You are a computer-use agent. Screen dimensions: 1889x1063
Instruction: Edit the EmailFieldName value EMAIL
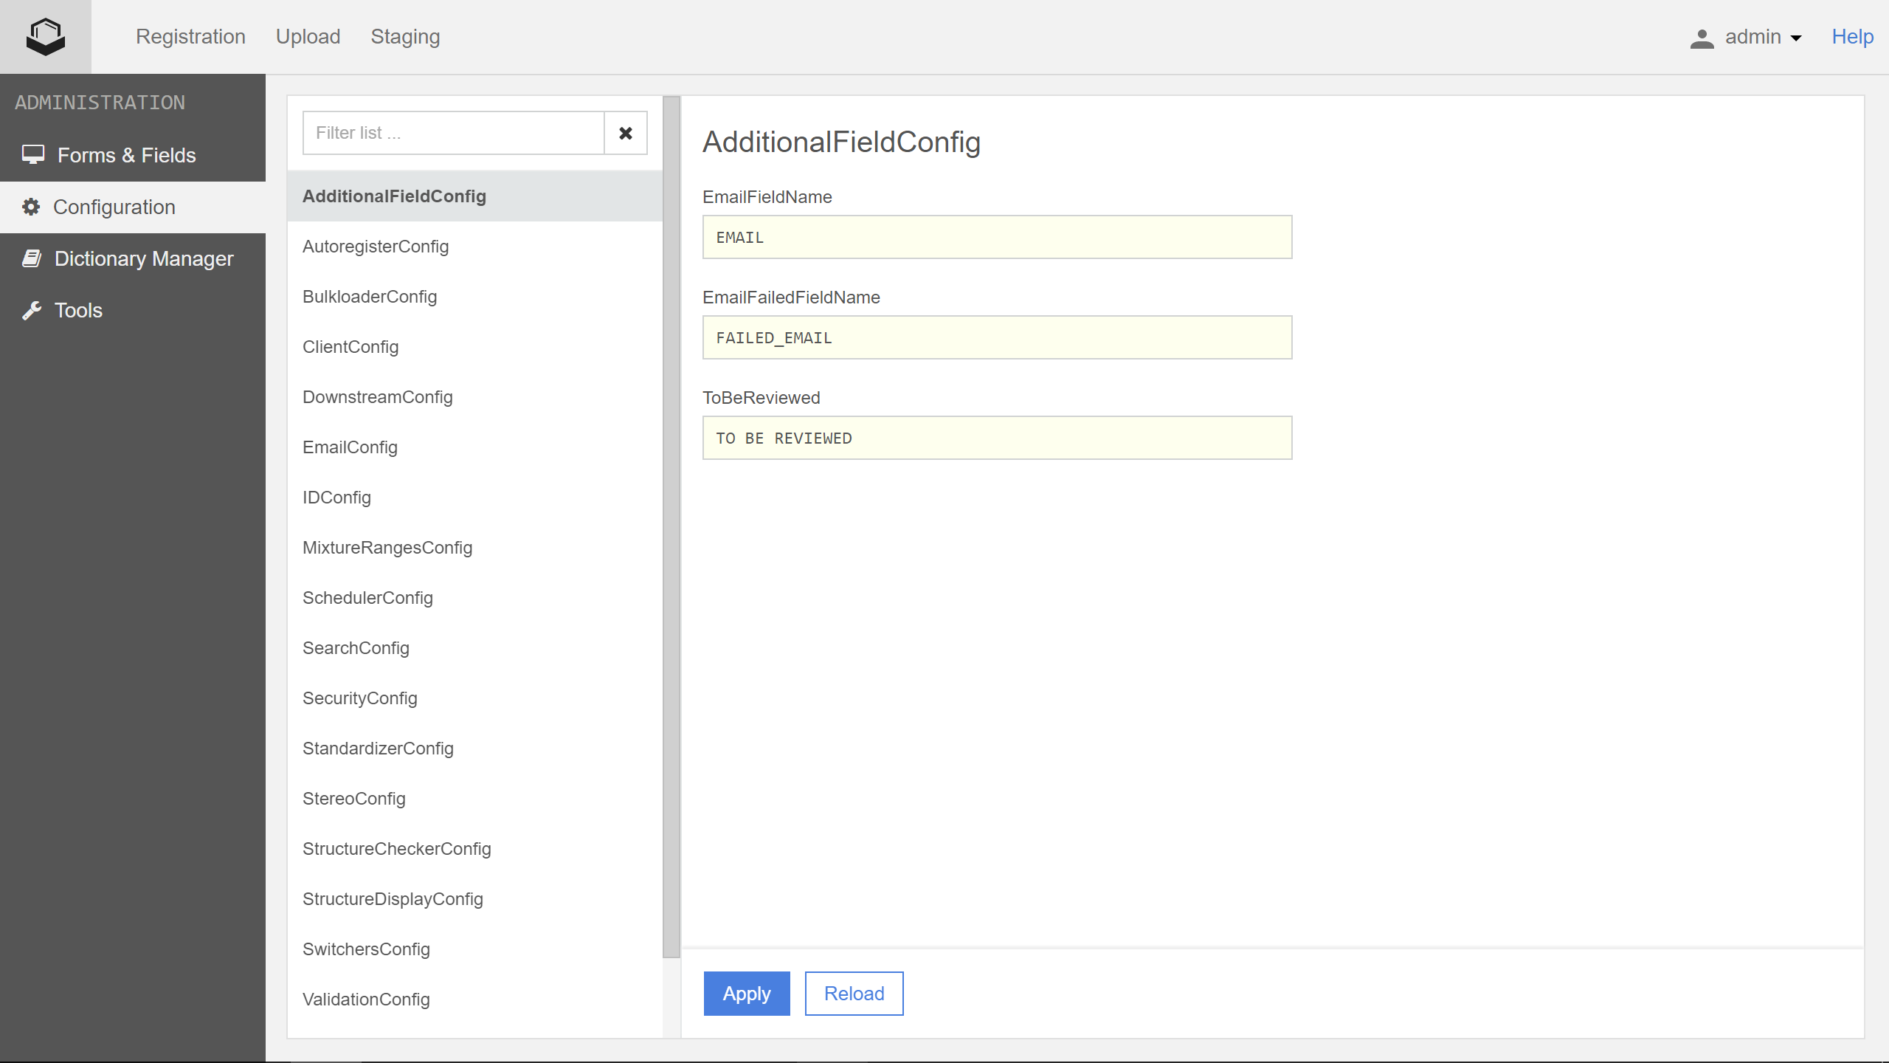pyautogui.click(x=996, y=237)
